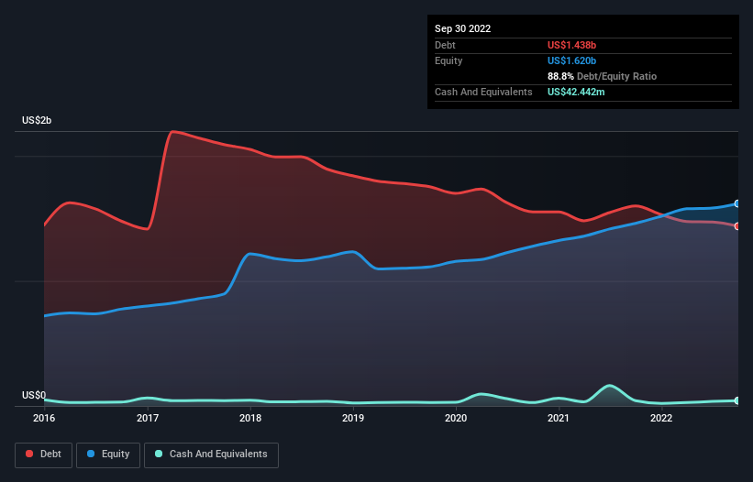
Task: Click the teal Cash legend dot
Action: point(159,454)
